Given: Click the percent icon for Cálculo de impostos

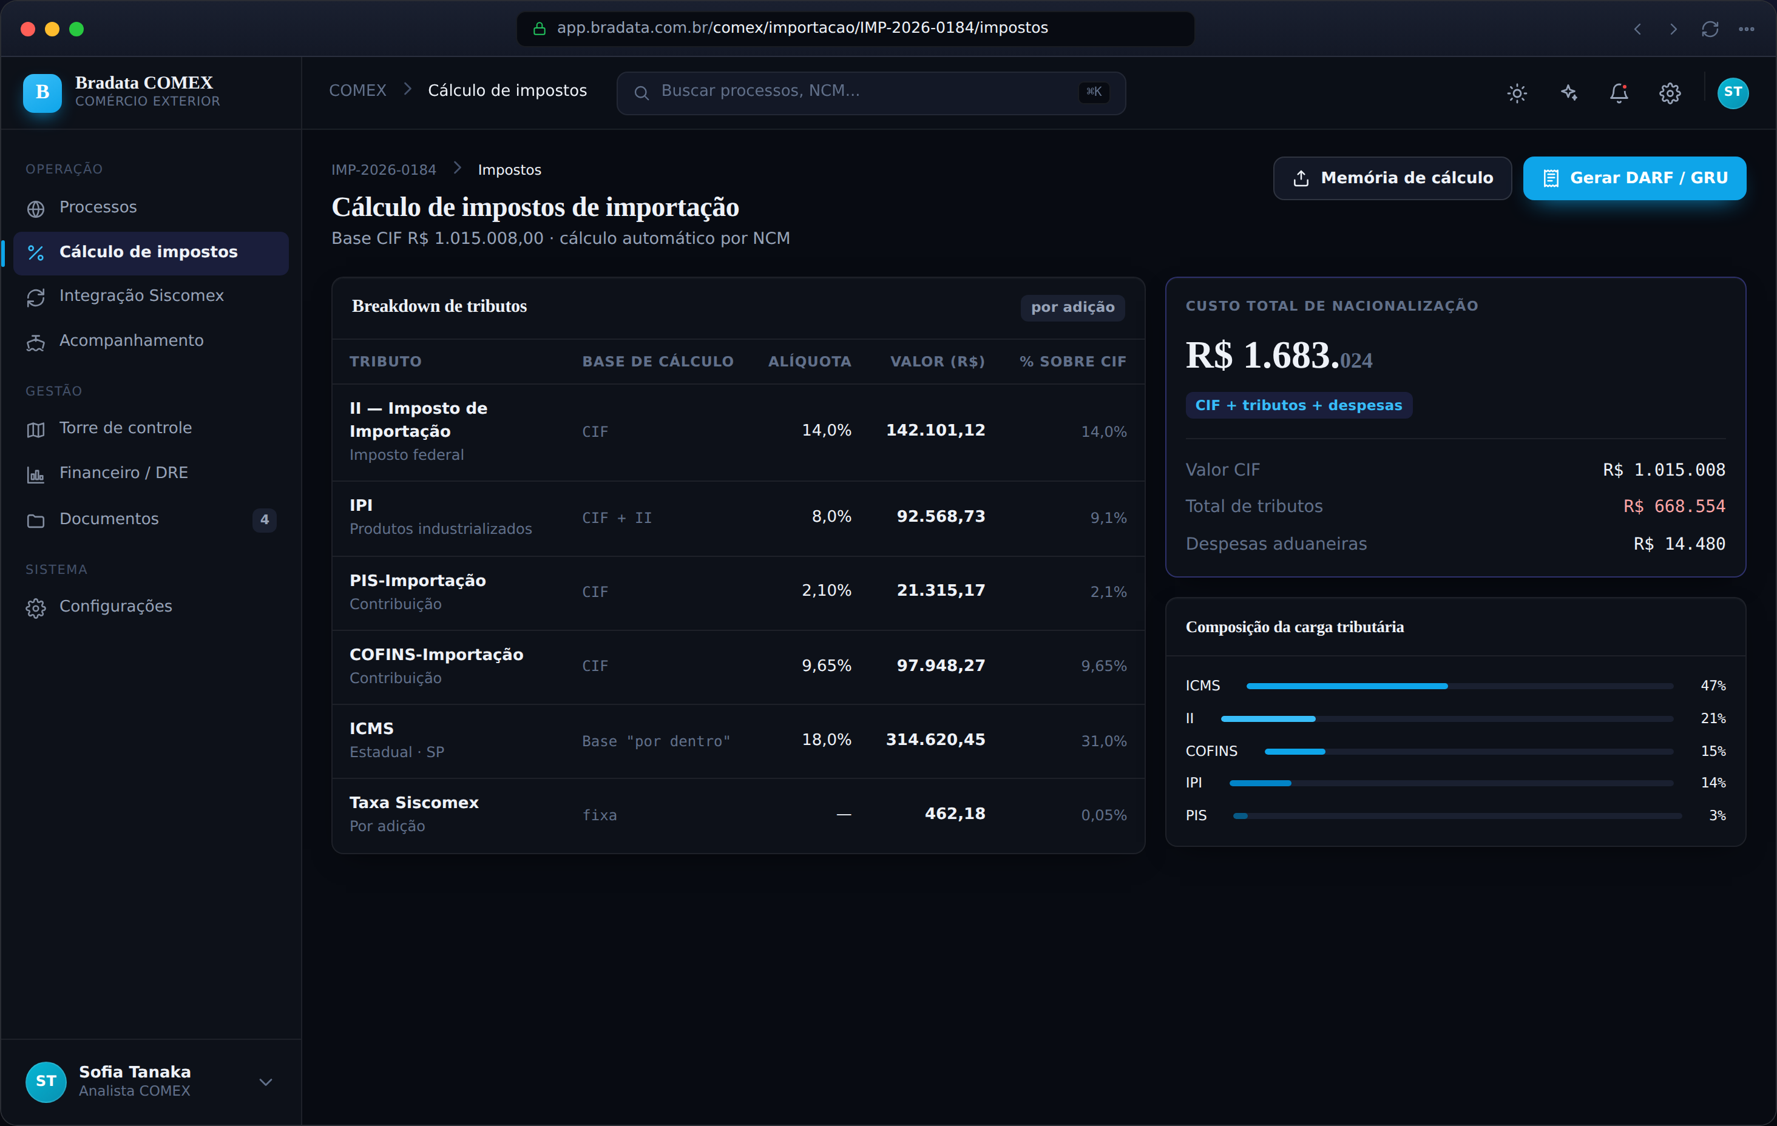Looking at the screenshot, I should click(35, 253).
